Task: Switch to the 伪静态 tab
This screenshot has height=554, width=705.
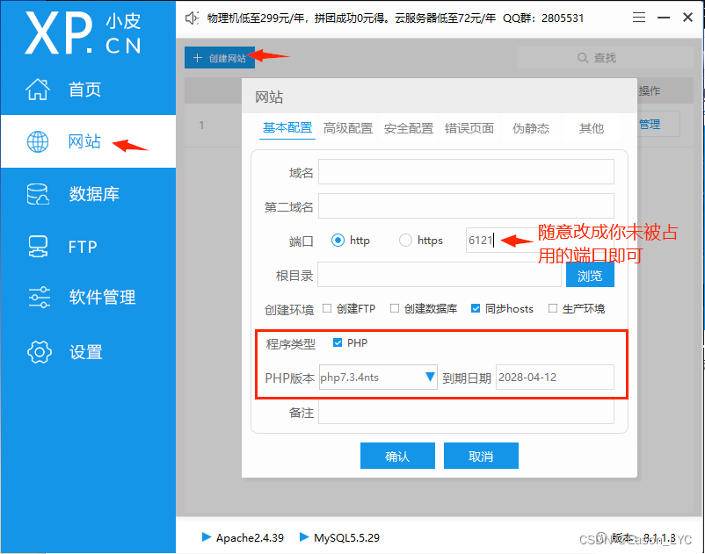Action: (x=531, y=128)
